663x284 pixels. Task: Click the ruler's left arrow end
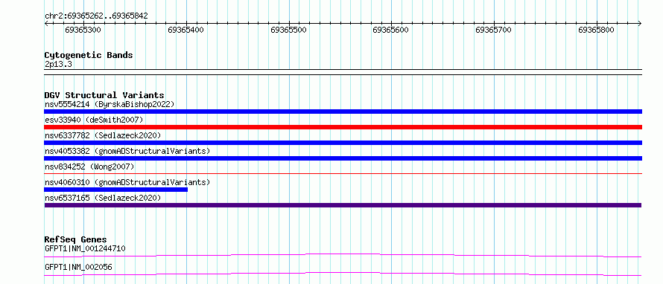tap(46, 24)
